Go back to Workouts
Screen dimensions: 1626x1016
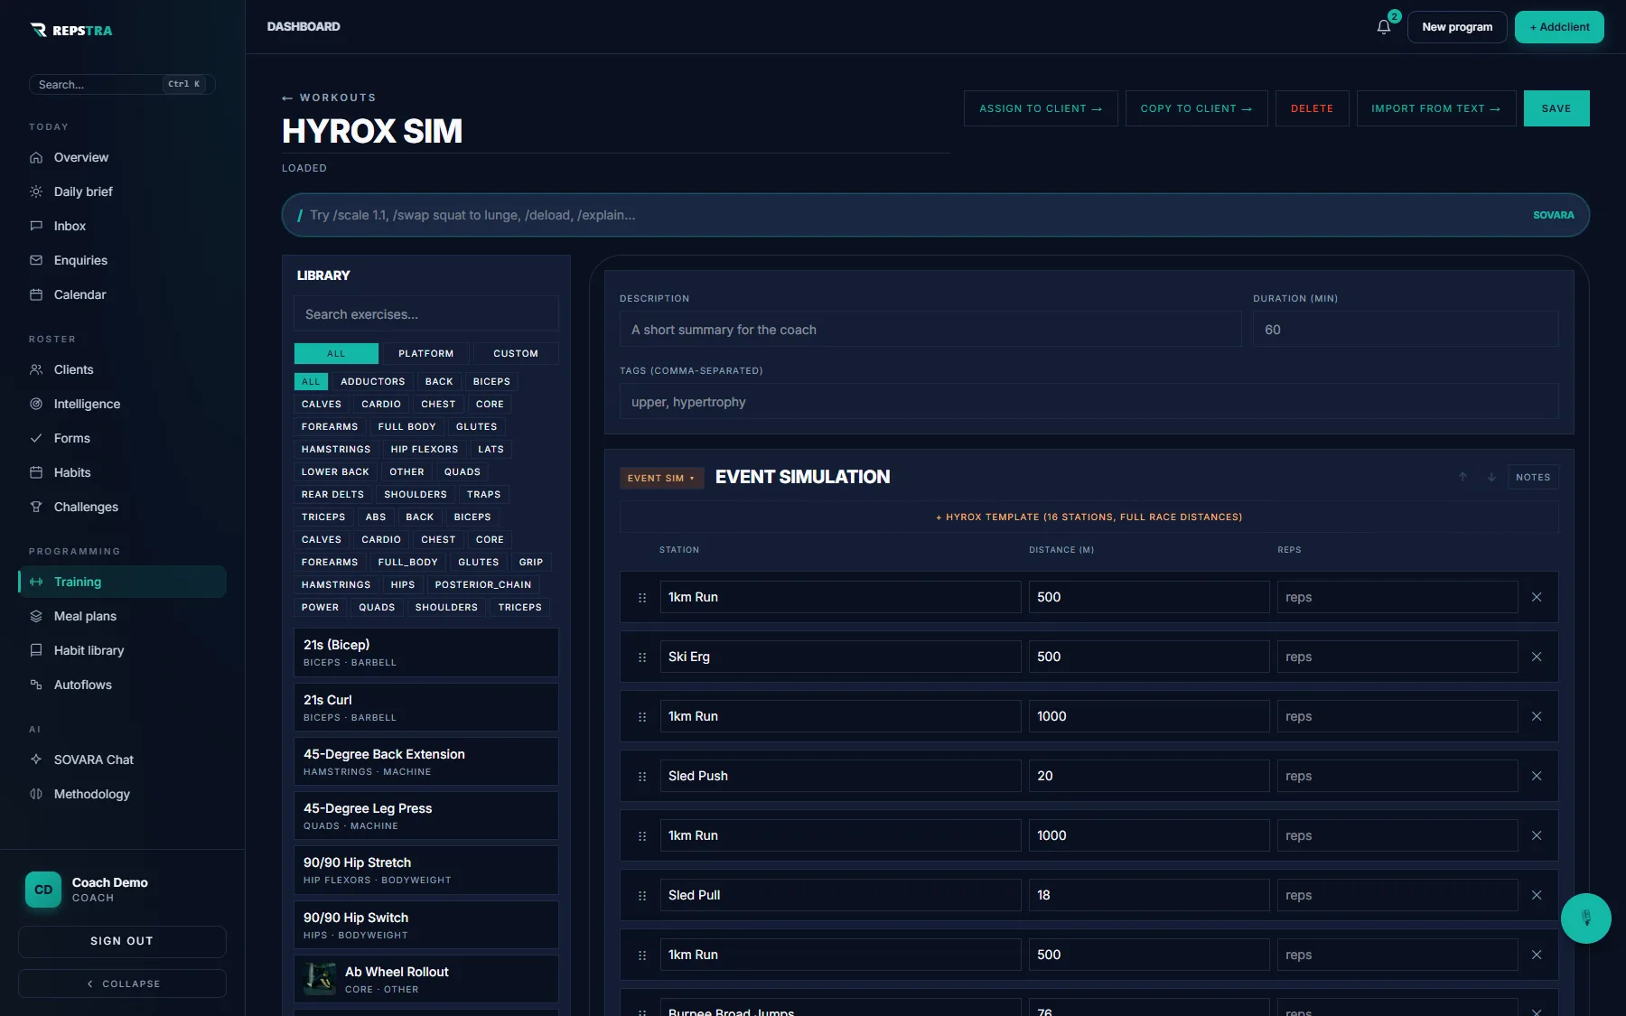pos(329,98)
